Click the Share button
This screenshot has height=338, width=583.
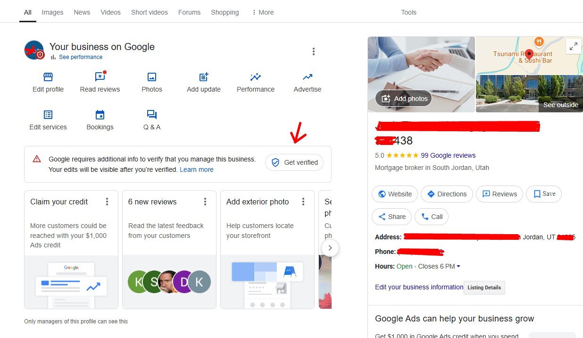tap(391, 217)
